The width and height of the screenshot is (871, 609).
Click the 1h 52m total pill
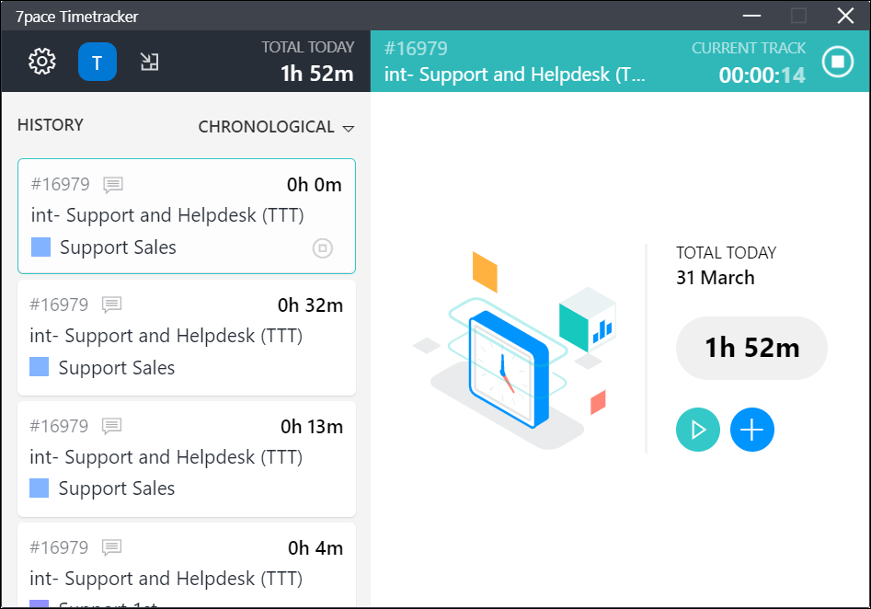pos(751,348)
